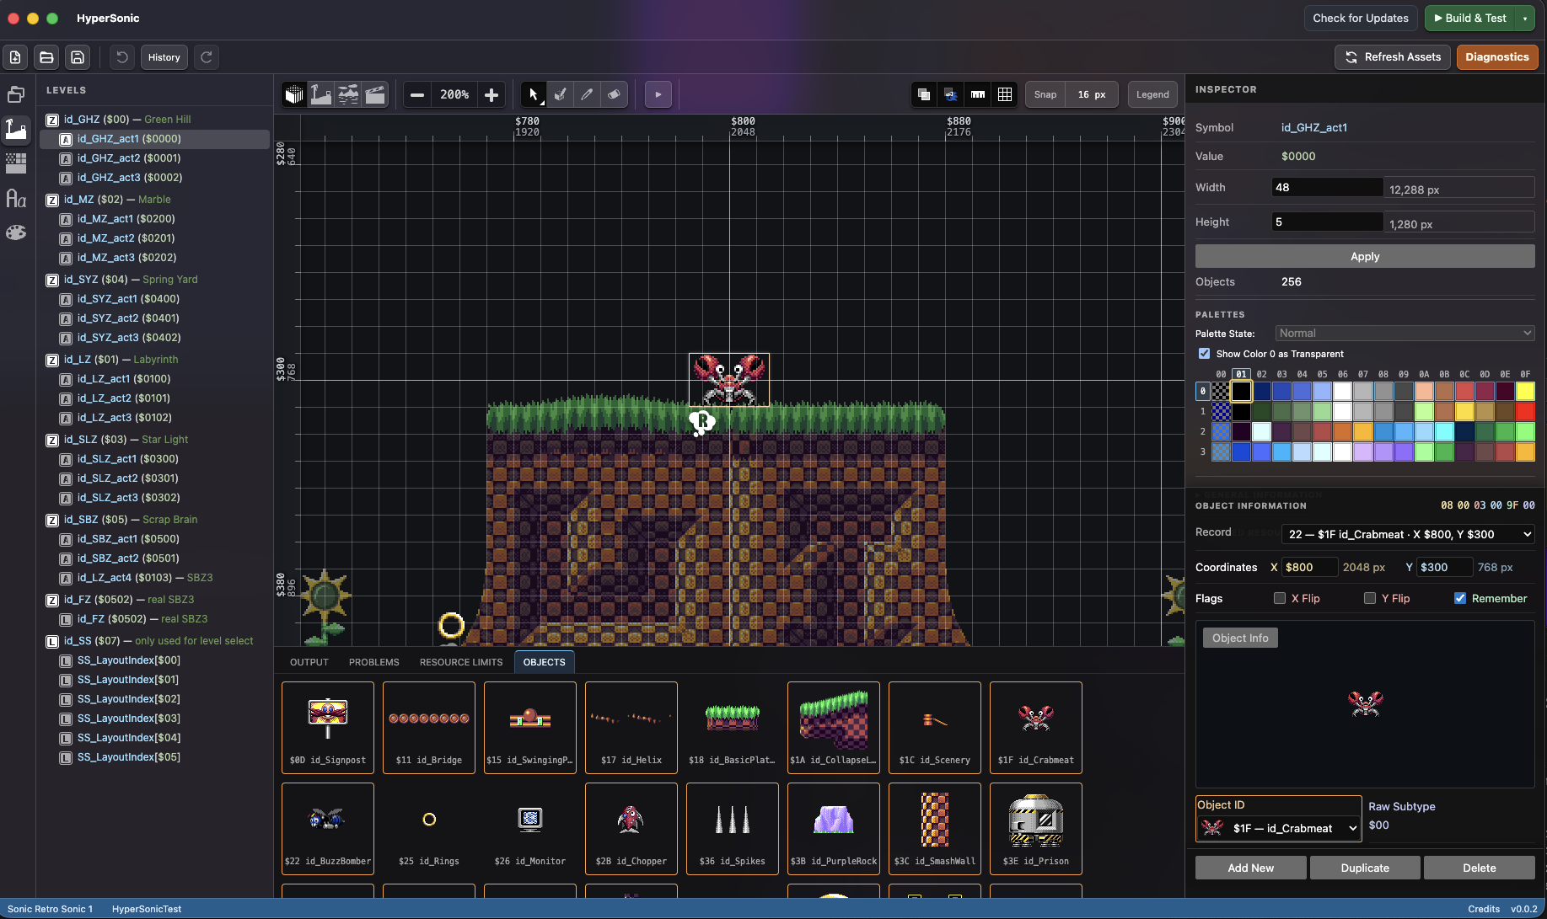Select the pencil draw tool
The image size is (1547, 919).
tap(587, 94)
